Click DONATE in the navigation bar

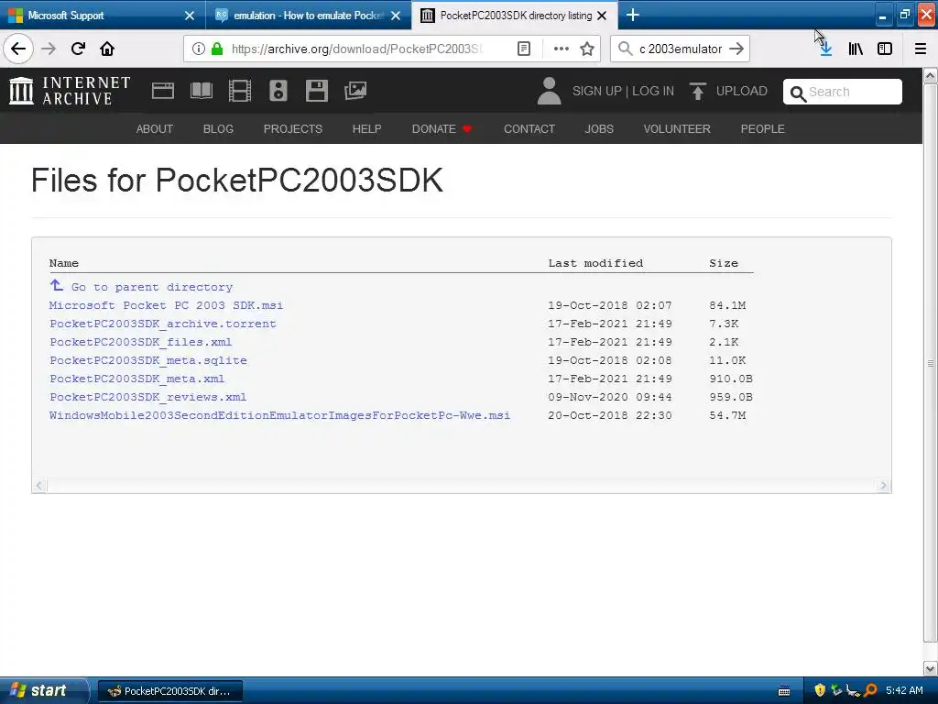pyautogui.click(x=442, y=128)
